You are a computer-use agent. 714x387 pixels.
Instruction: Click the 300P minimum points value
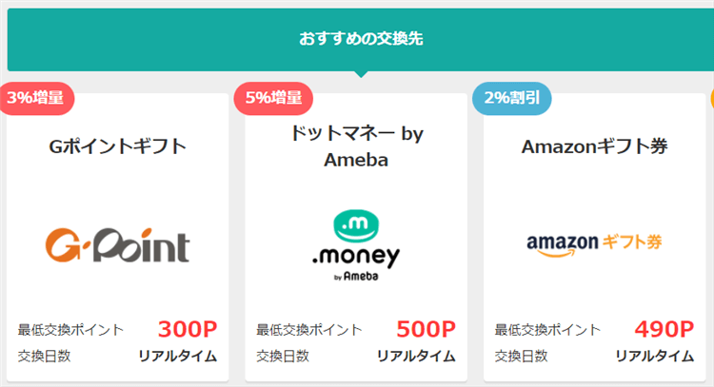tap(187, 329)
